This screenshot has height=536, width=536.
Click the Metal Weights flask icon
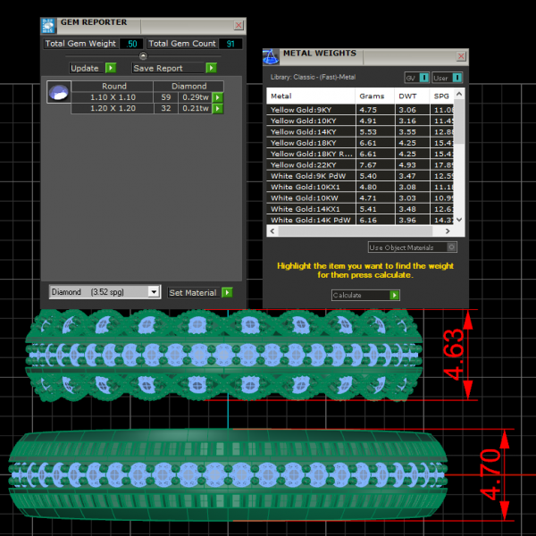(272, 55)
